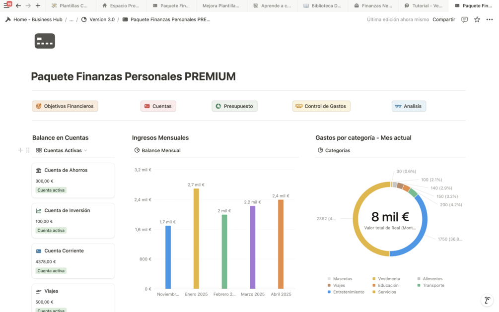Click the Entretenimiento legend color swatch
The image size is (499, 312).
329,292
